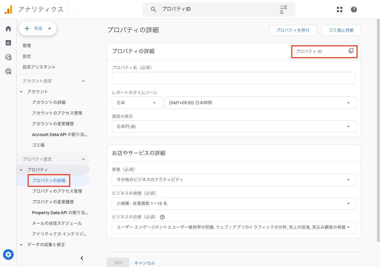Copy the プロパティID using the copy icon
This screenshot has width=380, height=267.
(351, 51)
